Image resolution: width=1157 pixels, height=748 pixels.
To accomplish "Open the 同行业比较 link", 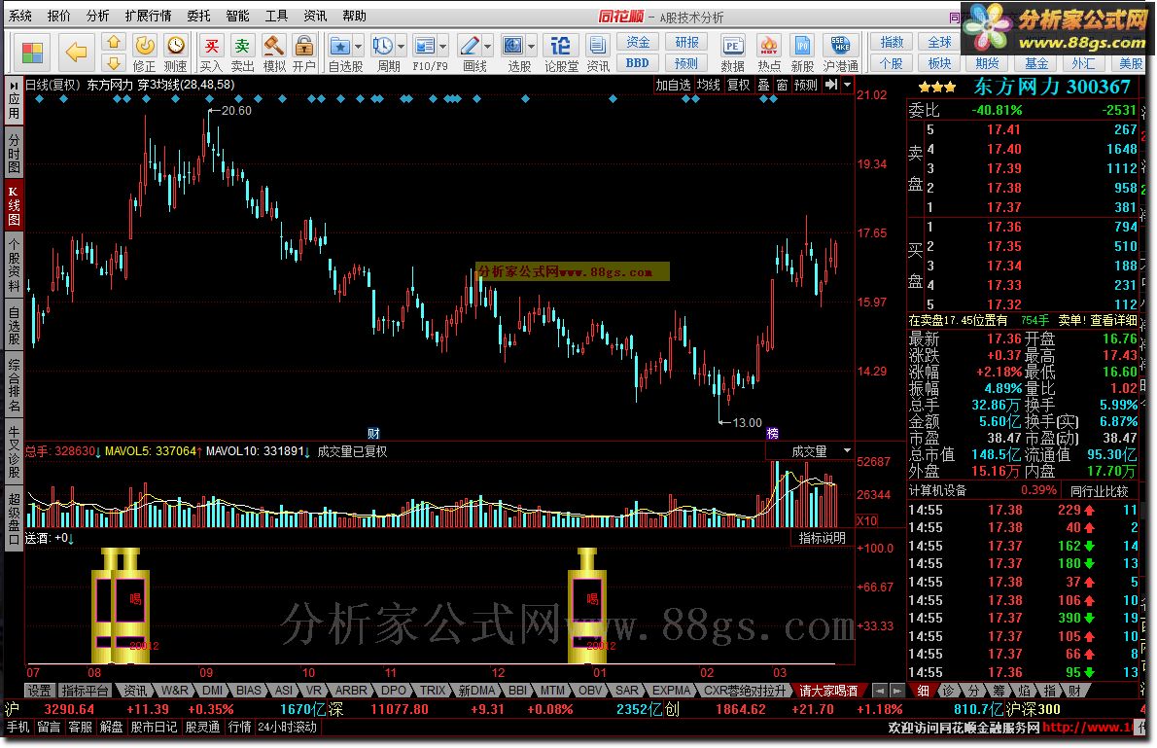I will point(1100,490).
